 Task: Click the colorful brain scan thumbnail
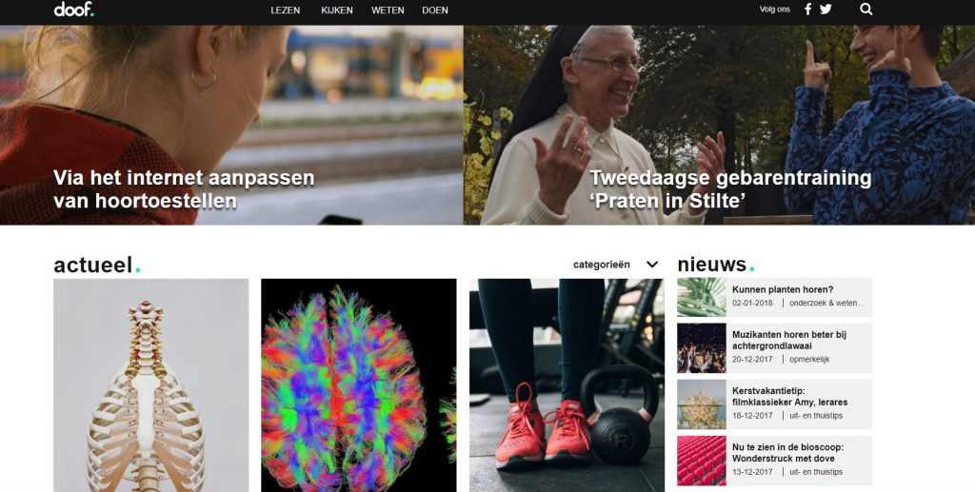click(359, 385)
